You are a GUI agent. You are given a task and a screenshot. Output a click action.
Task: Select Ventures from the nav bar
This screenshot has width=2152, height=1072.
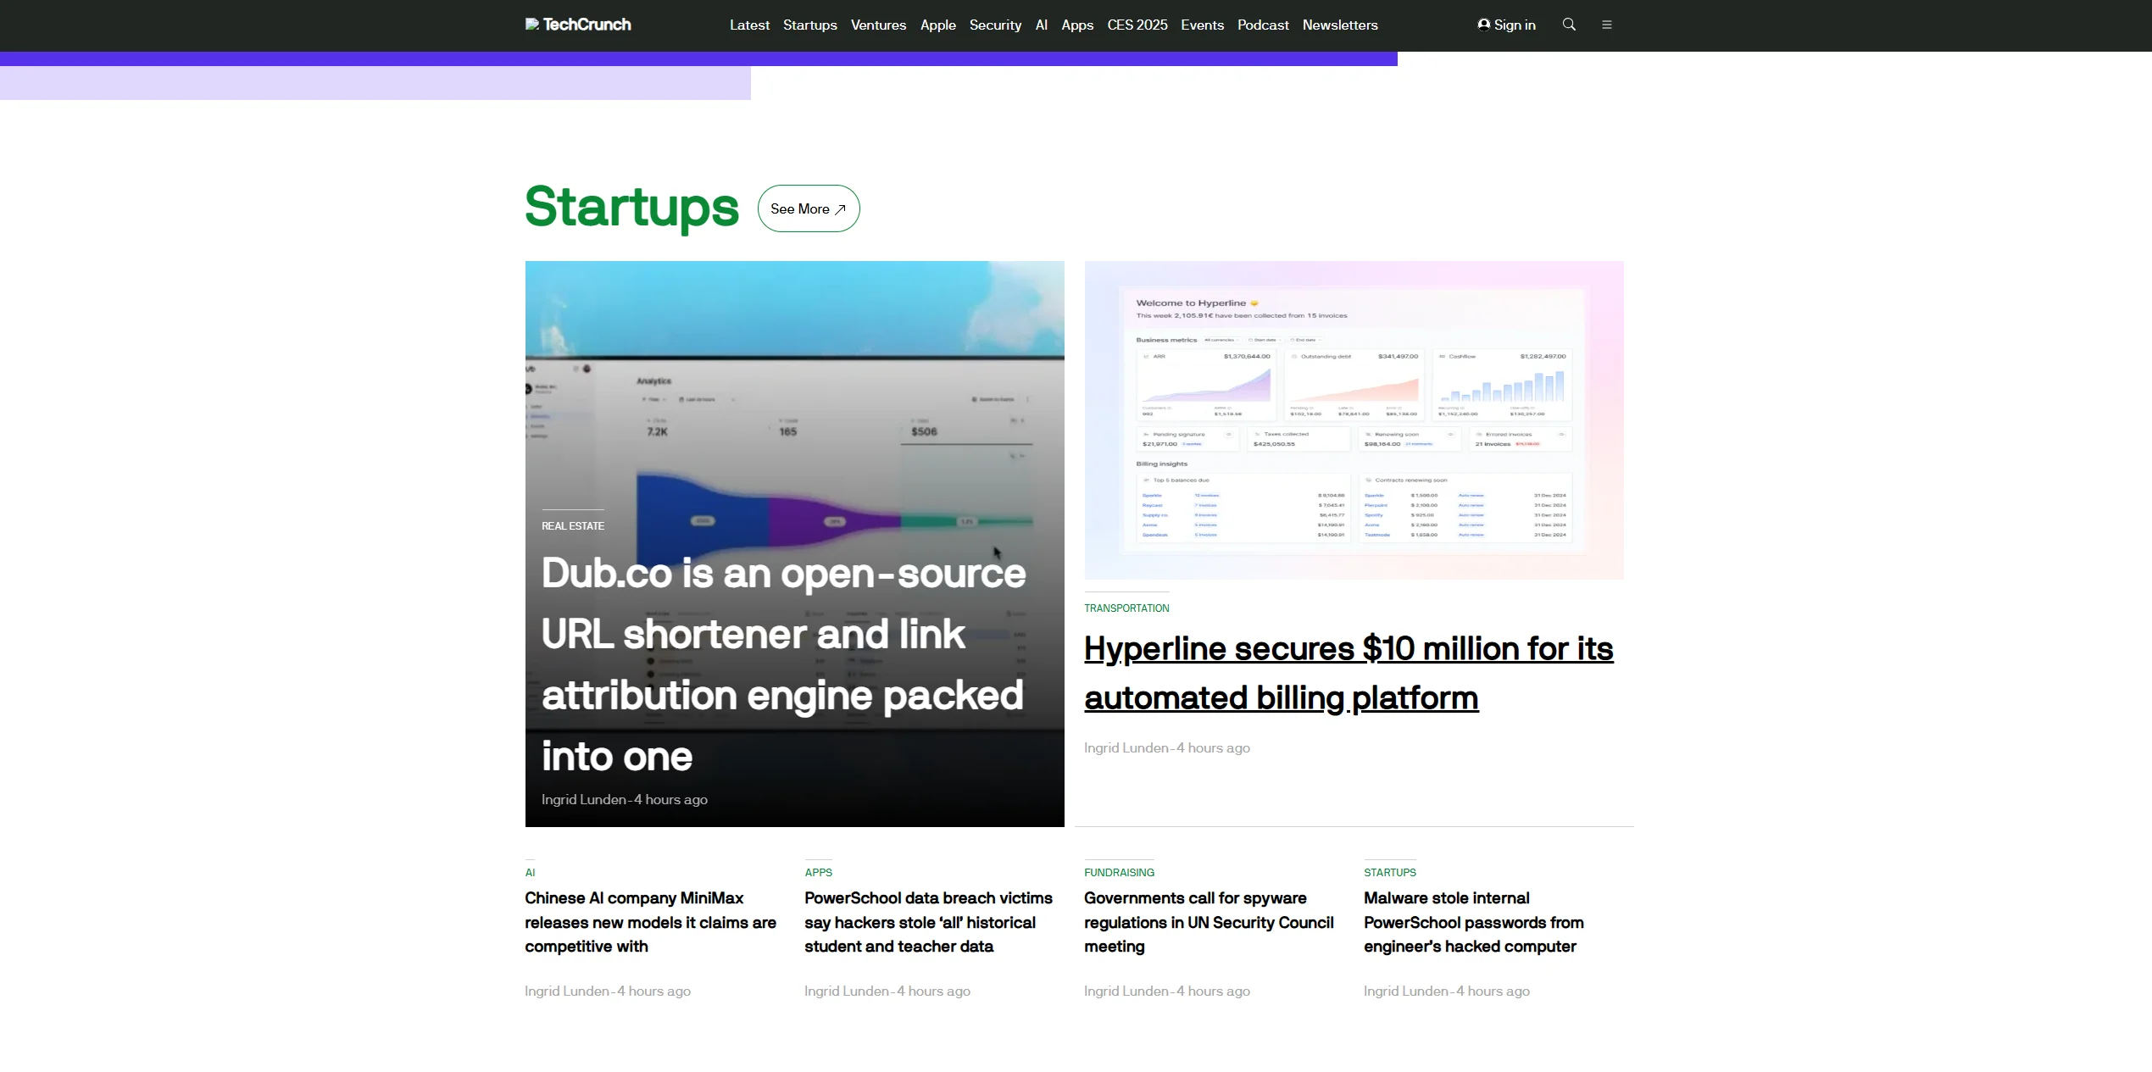878,25
